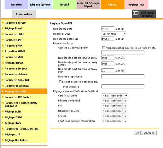
Task: Click the proxy server address field
Action: tap(123, 53)
